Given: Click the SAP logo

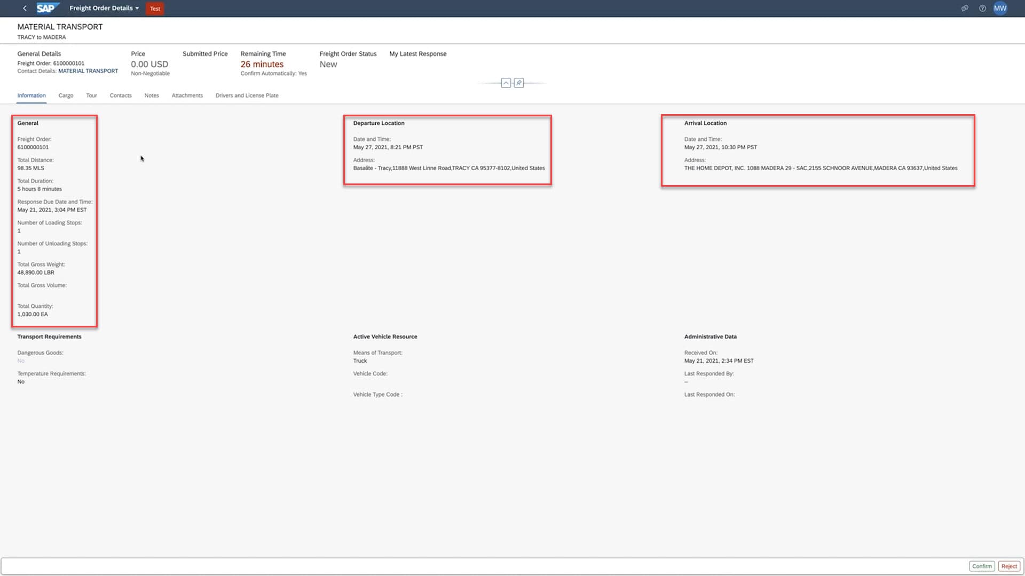Looking at the screenshot, I should 47,8.
